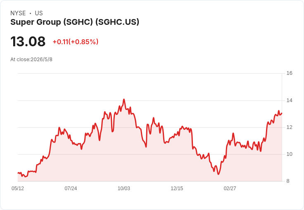Click the line's starting point above 05/12
Screen dimensions: 304x210
pyautogui.click(x=18, y=173)
